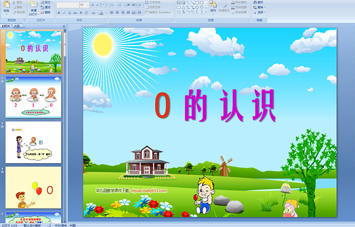Click the Replace (替换) button
This screenshot has width=355, height=227.
[x=259, y=7]
